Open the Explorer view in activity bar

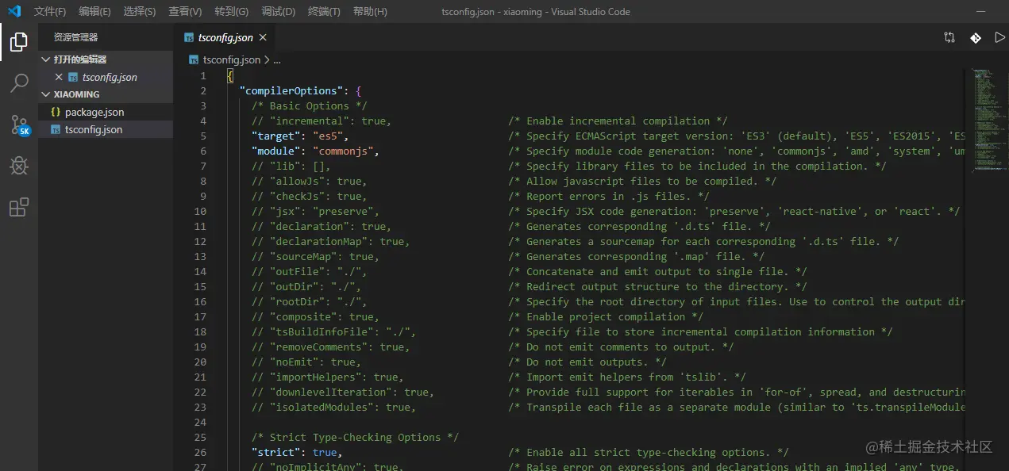(19, 42)
